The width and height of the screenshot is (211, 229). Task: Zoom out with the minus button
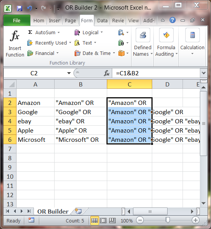coord(140,220)
